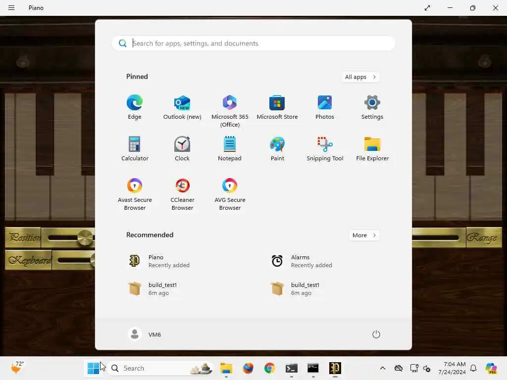
Task: Open the Command Prompt taskbar window
Action: pos(313,368)
